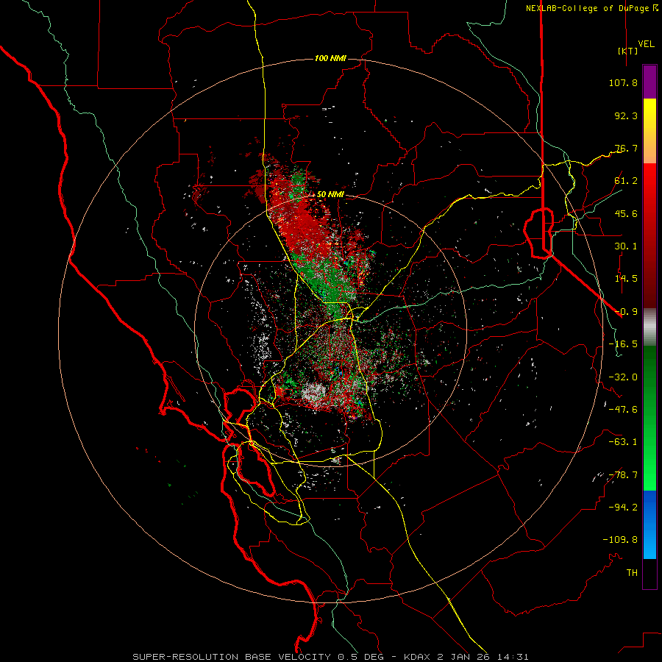Select the -78.7 velocity scale value
The height and width of the screenshot is (662, 662).
pyautogui.click(x=623, y=475)
